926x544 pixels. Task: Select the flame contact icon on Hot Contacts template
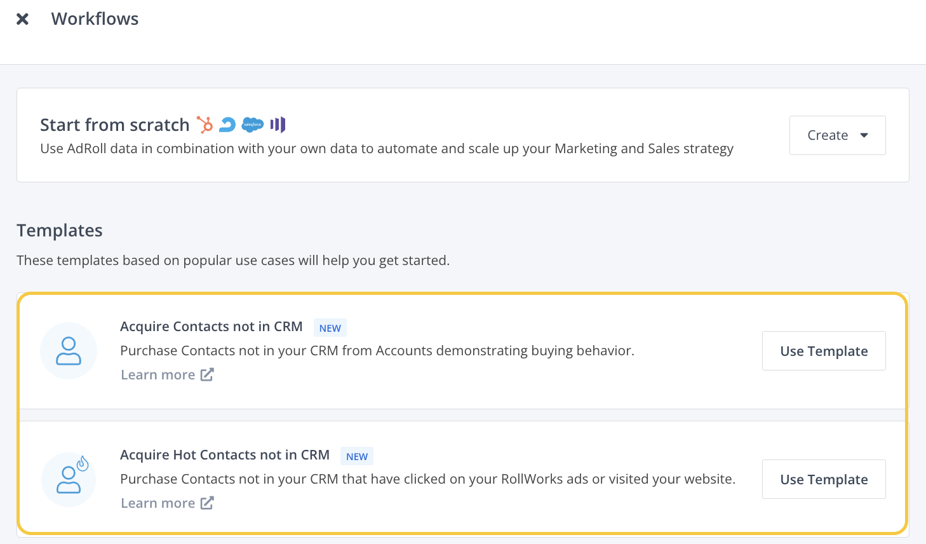tap(69, 479)
